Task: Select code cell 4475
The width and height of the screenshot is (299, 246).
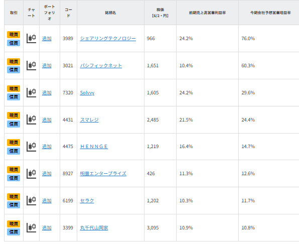Action: coord(68,147)
